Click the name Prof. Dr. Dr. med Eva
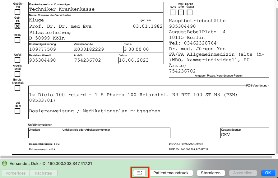The width and height of the screenshot is (278, 178). point(60,26)
